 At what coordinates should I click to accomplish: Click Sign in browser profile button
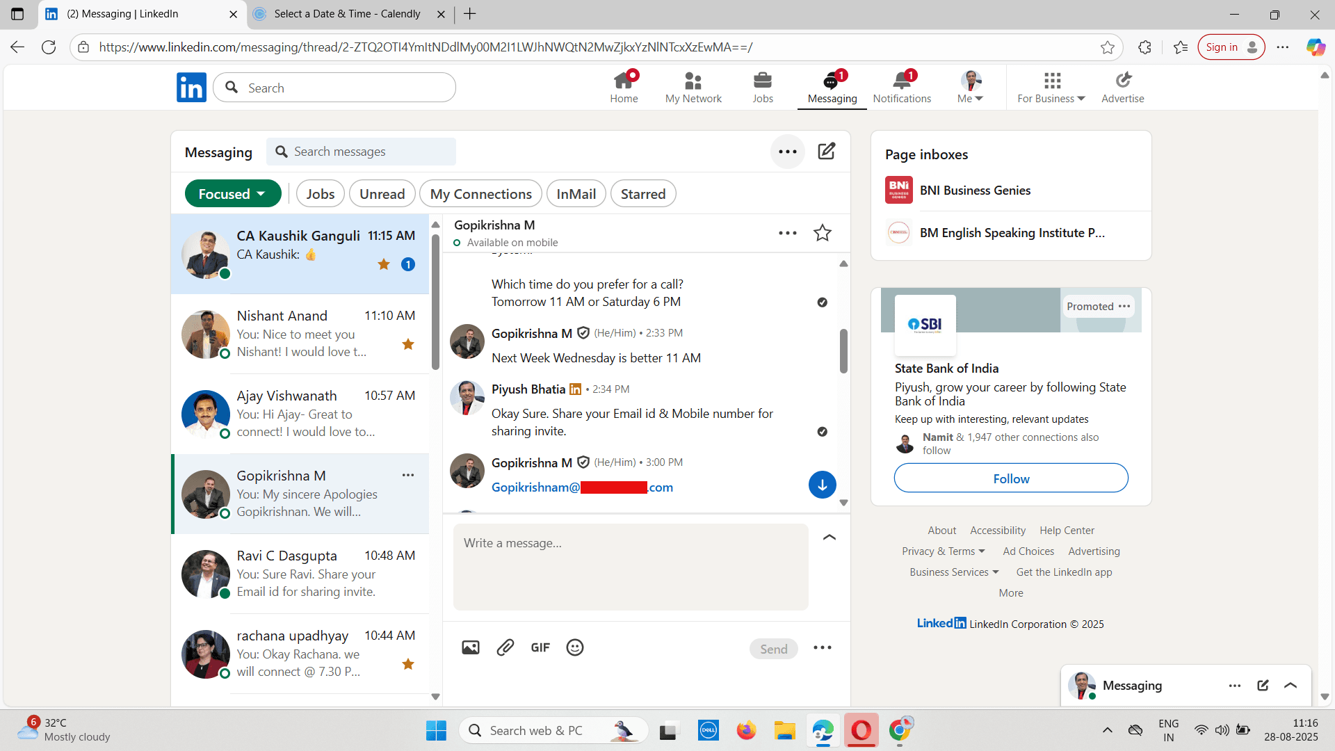(1231, 47)
